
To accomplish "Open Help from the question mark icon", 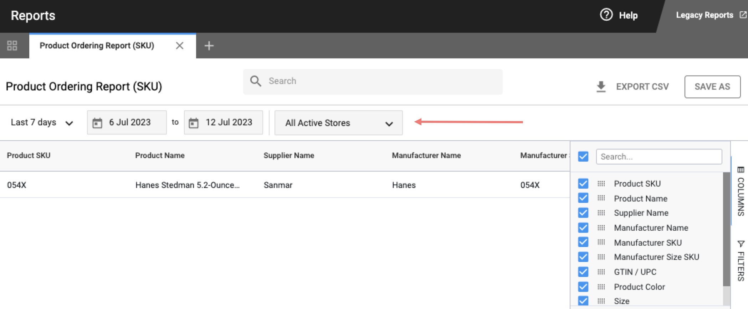I will pyautogui.click(x=606, y=15).
